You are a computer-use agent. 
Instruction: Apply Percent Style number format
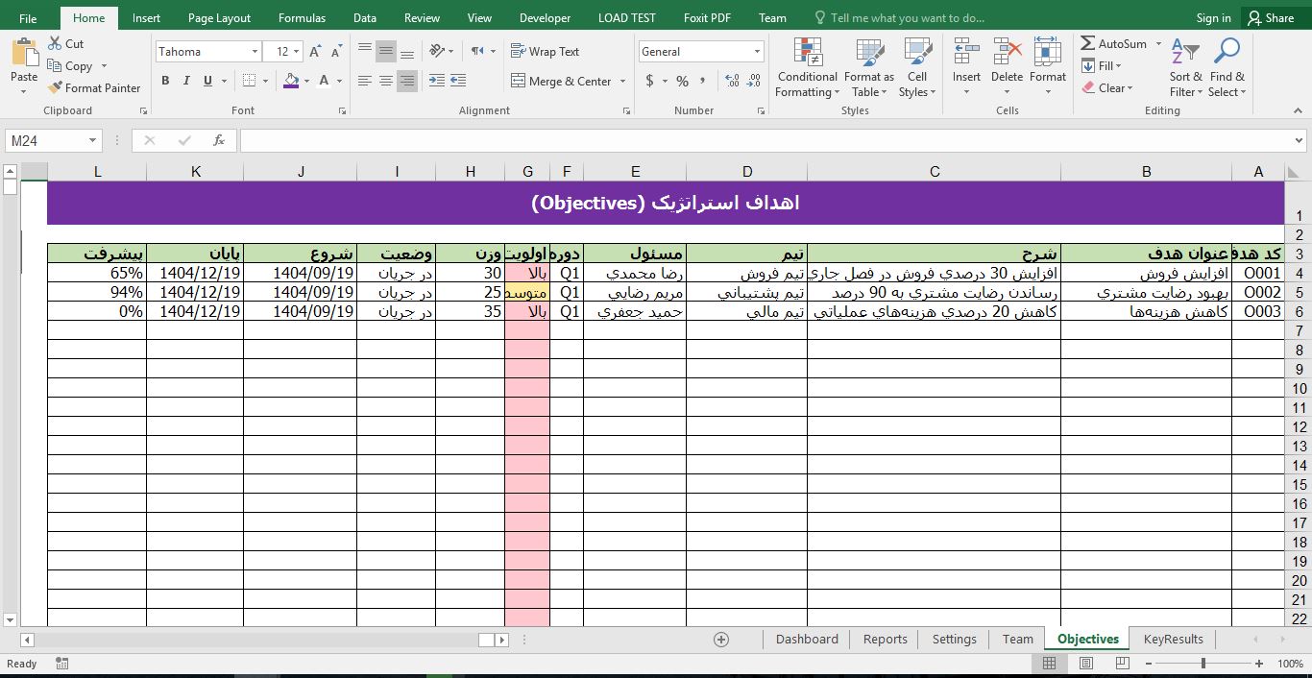[x=682, y=82]
